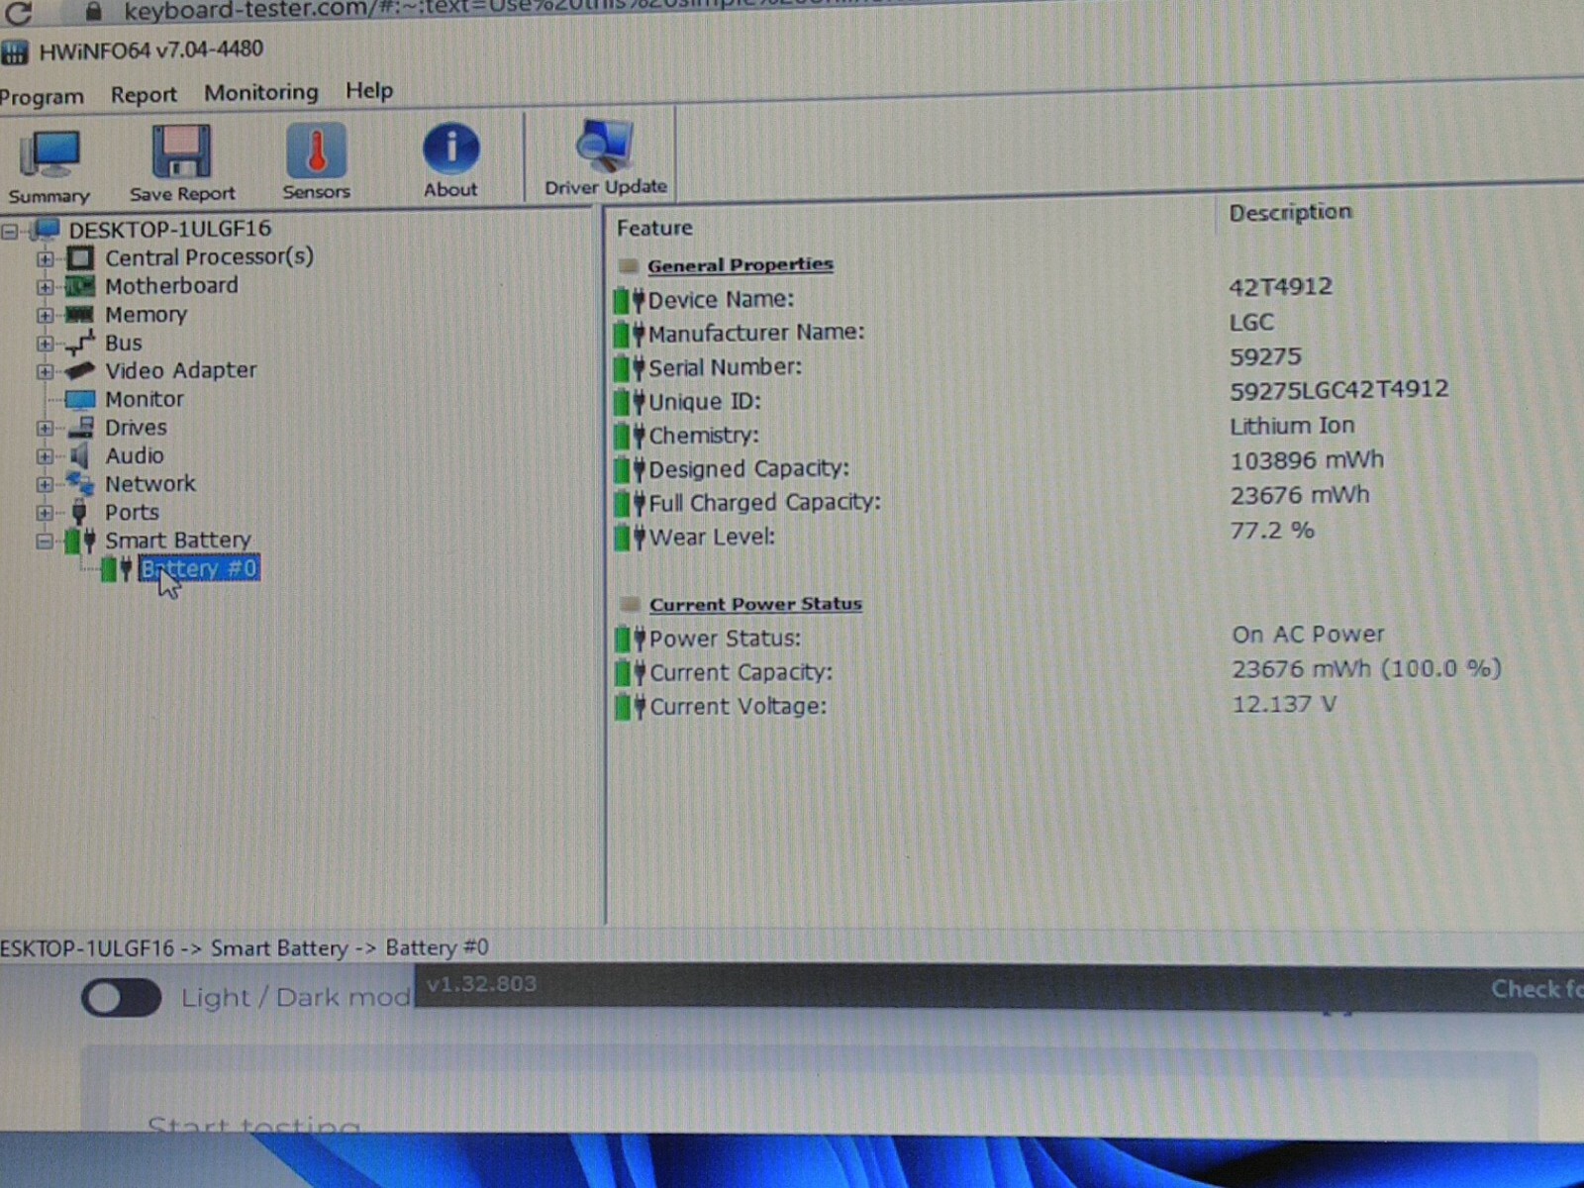The height and width of the screenshot is (1188, 1584).
Task: Click the Central Processor(s) chip icon
Action: [80, 258]
